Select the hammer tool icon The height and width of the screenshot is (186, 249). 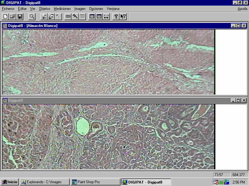tap(75, 16)
